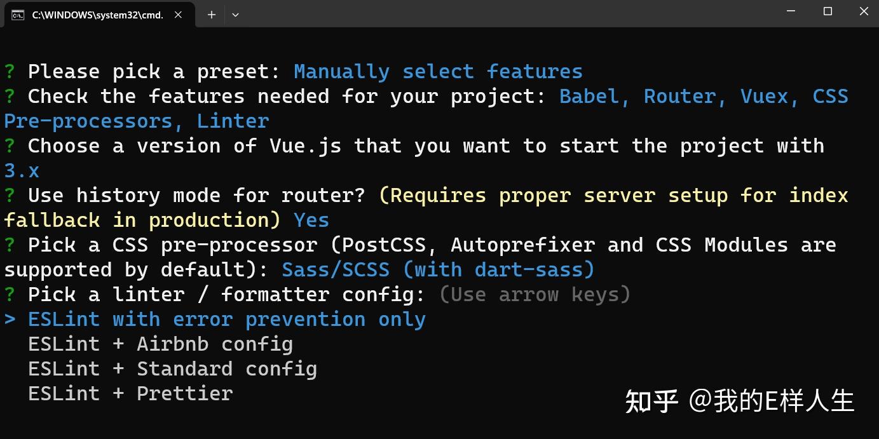Click the blue selection arrow pointer

click(x=10, y=320)
